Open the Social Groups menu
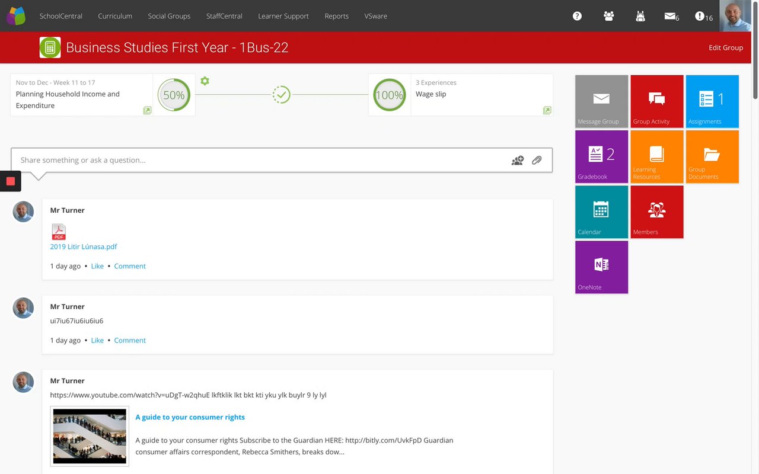The image size is (759, 474). 169,16
